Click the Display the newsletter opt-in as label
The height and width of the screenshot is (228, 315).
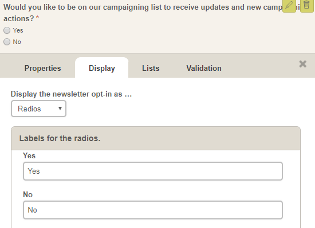(x=72, y=94)
